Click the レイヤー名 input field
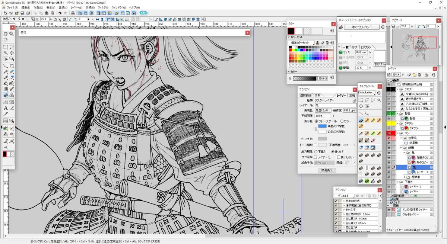Viewport: 447px width, 244px height. 336,105
